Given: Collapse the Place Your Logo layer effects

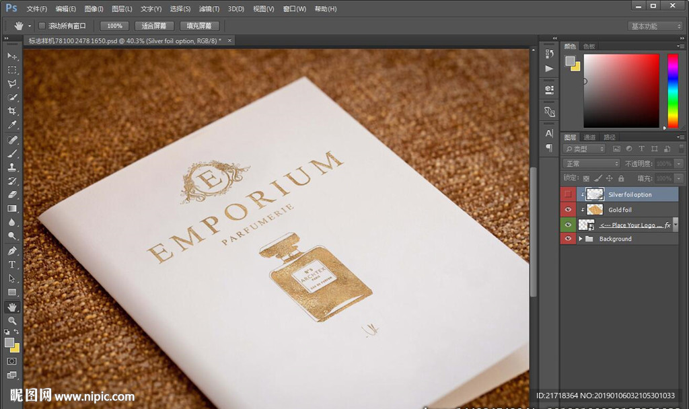Looking at the screenshot, I should (x=676, y=225).
